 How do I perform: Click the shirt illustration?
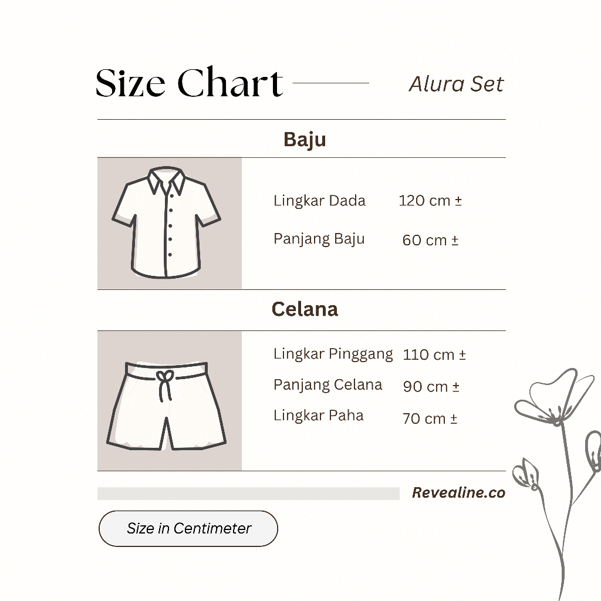click(x=167, y=223)
